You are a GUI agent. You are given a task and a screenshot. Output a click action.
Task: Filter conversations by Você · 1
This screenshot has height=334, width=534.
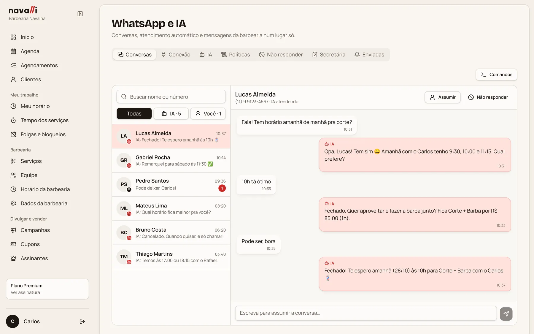[x=208, y=114]
